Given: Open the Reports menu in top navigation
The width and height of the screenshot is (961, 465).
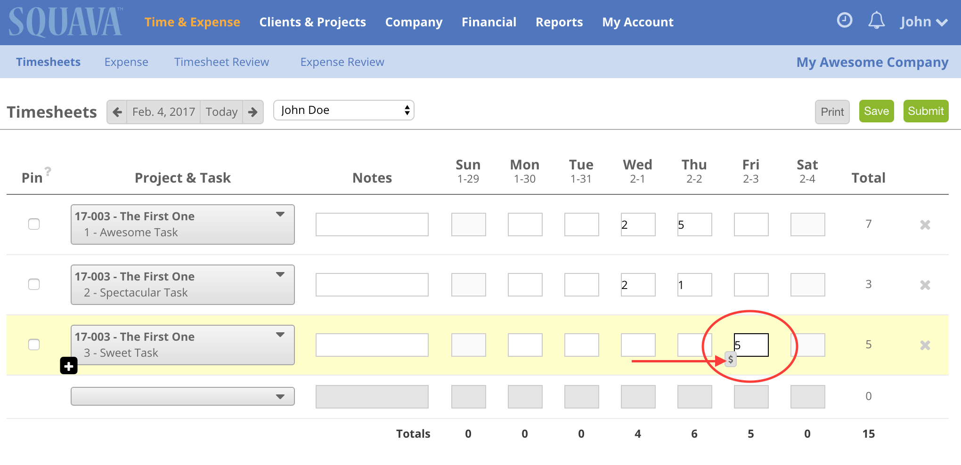Looking at the screenshot, I should [x=559, y=22].
